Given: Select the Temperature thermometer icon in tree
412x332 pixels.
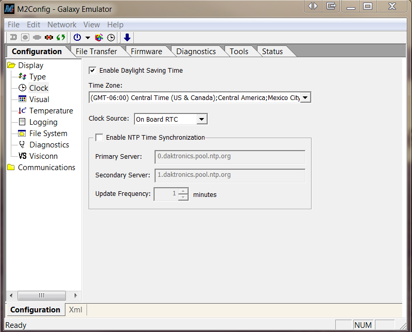Looking at the screenshot, I should tap(22, 111).
